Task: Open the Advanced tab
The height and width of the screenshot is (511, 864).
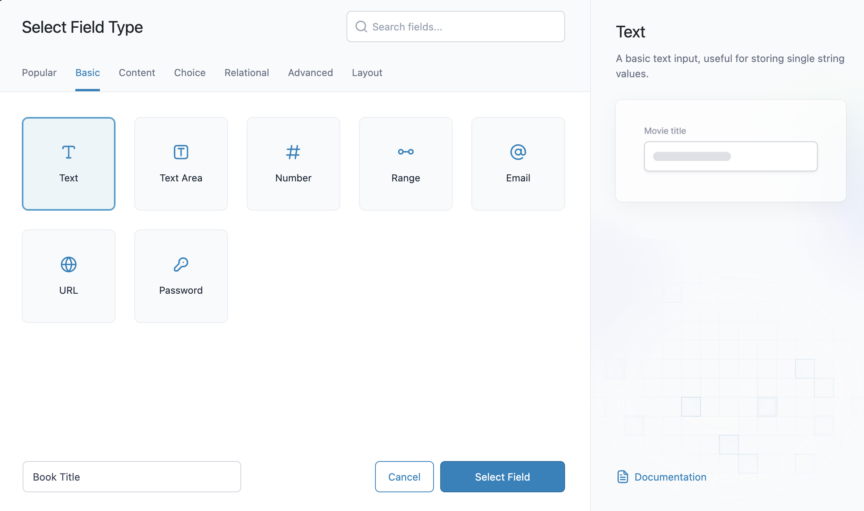Action: tap(310, 73)
